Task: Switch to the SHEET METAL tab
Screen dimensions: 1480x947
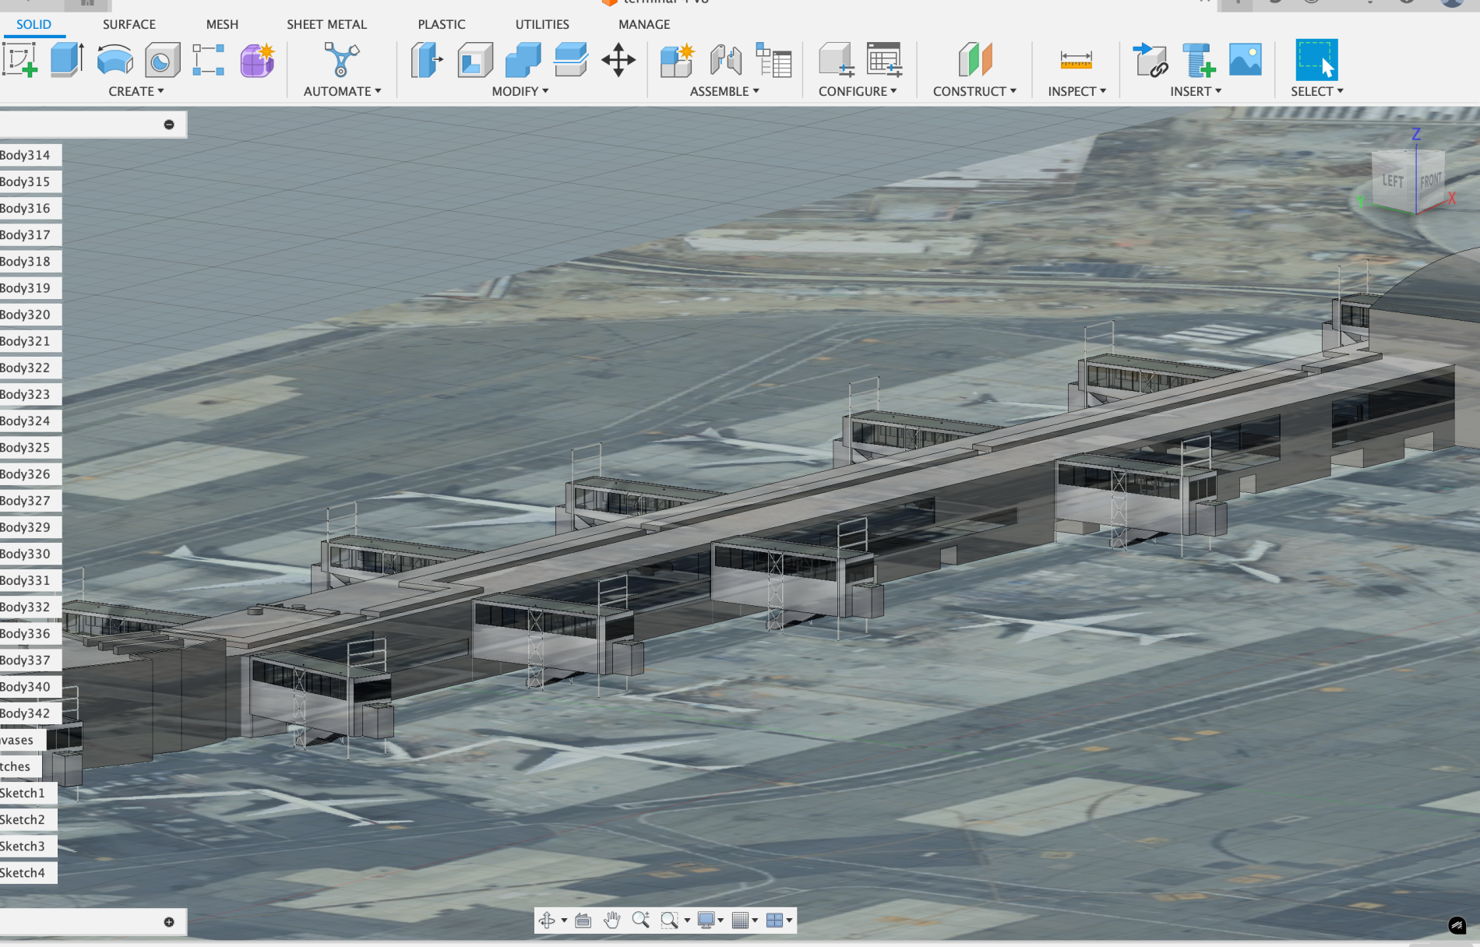Action: [326, 24]
